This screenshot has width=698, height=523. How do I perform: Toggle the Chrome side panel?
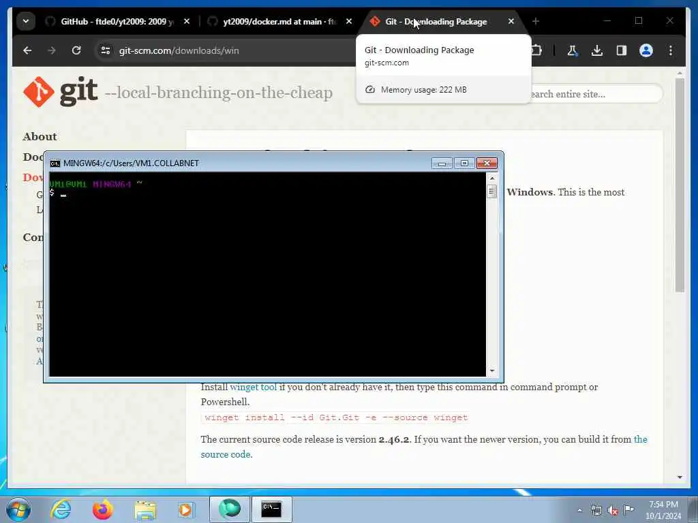[x=622, y=50]
